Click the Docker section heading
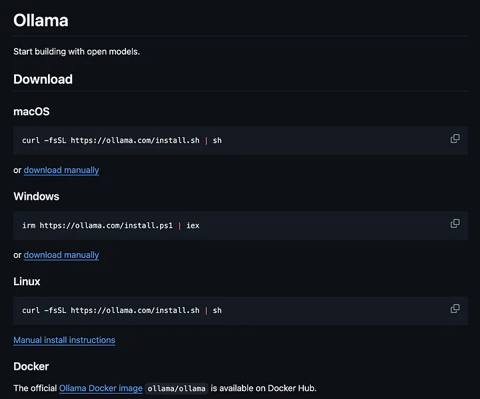 pyautogui.click(x=31, y=366)
